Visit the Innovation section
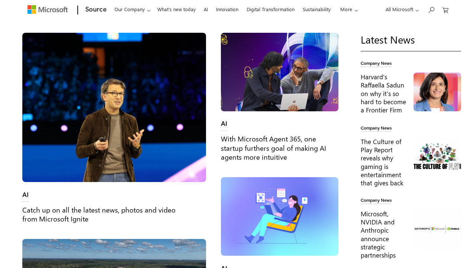Image resolution: width=476 pixels, height=268 pixels. [x=227, y=9]
